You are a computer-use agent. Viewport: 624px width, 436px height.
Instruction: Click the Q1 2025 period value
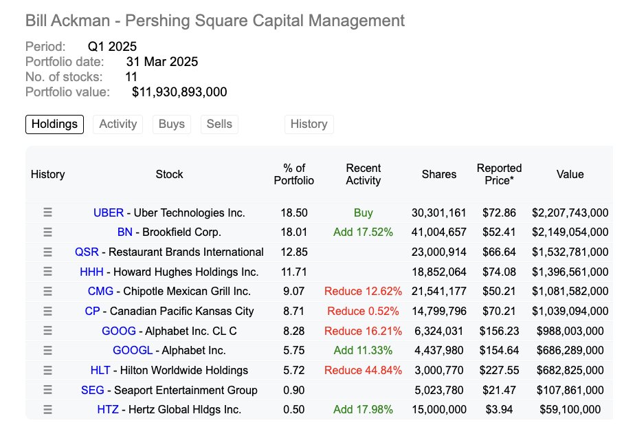112,47
